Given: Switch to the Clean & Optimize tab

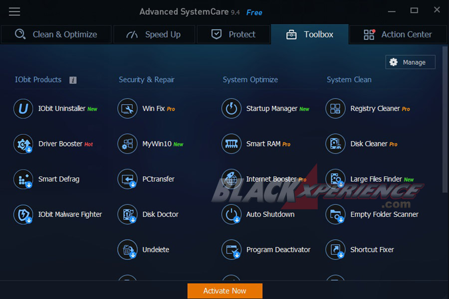Looking at the screenshot, I should (56, 34).
